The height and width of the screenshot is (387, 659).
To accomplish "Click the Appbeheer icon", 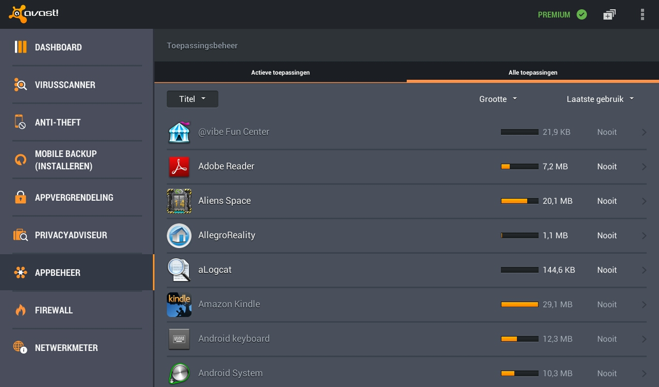I will pyautogui.click(x=21, y=273).
